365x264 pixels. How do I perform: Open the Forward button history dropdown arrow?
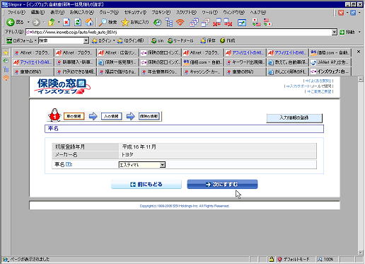coord(43,23)
